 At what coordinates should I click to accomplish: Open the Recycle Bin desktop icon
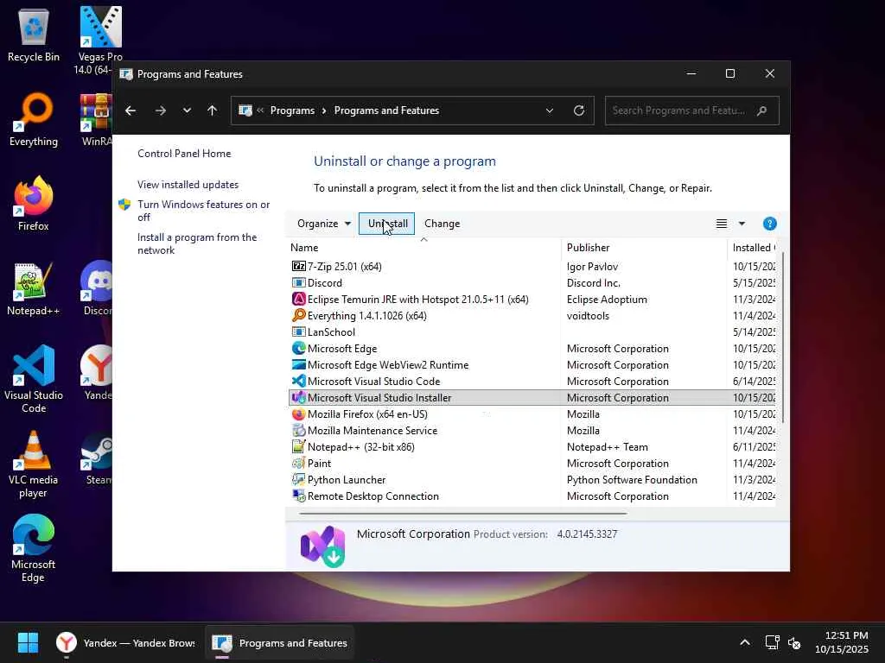pyautogui.click(x=34, y=35)
